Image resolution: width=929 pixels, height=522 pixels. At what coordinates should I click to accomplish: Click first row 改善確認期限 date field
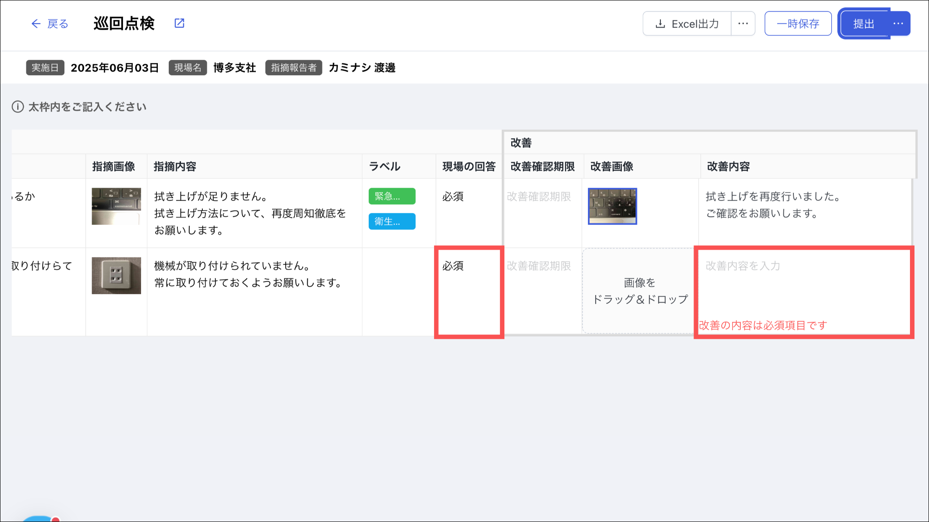(539, 197)
